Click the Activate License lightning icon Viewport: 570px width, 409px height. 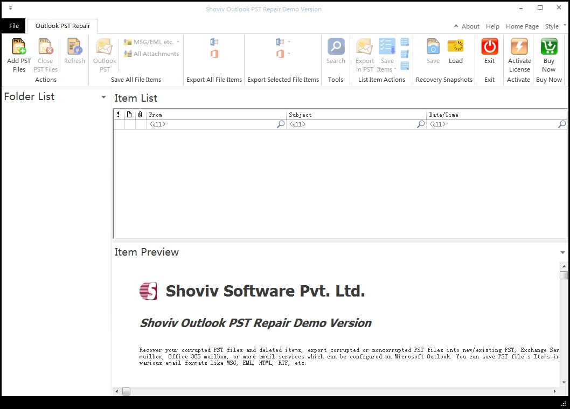point(519,46)
